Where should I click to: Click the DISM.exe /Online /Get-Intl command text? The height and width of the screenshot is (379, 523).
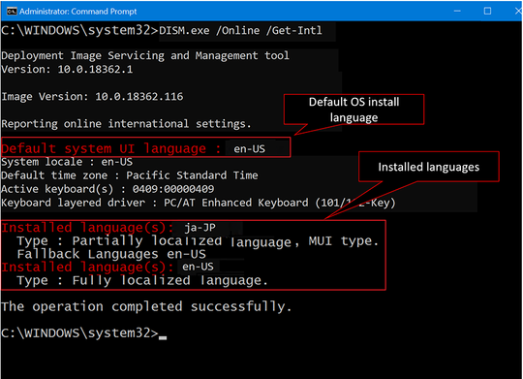click(x=240, y=31)
